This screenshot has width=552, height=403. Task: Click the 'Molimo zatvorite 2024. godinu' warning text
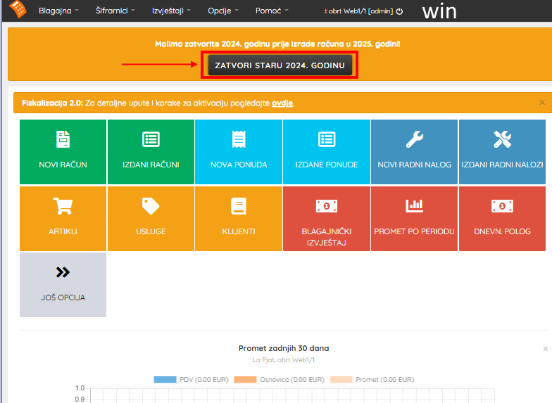277,44
